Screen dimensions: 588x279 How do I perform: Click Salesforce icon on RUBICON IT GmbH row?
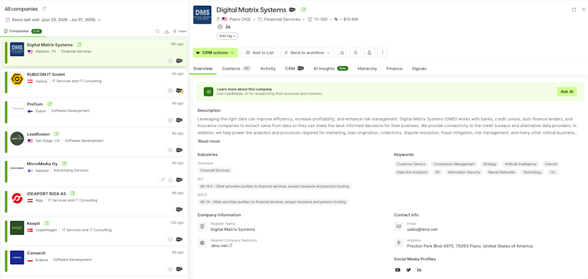coord(179,91)
